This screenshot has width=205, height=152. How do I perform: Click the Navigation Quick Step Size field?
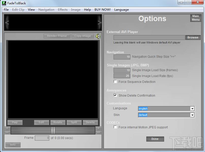pos(122,57)
